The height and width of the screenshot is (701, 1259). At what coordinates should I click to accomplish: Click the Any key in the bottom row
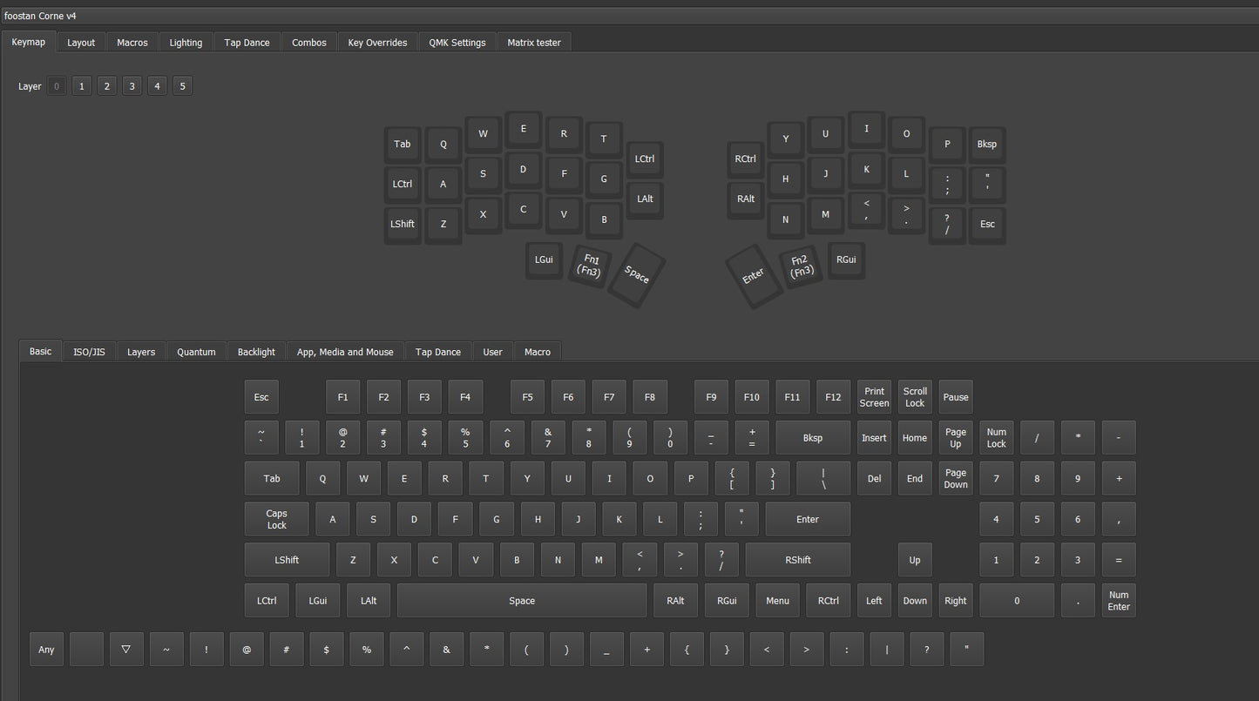[45, 649]
